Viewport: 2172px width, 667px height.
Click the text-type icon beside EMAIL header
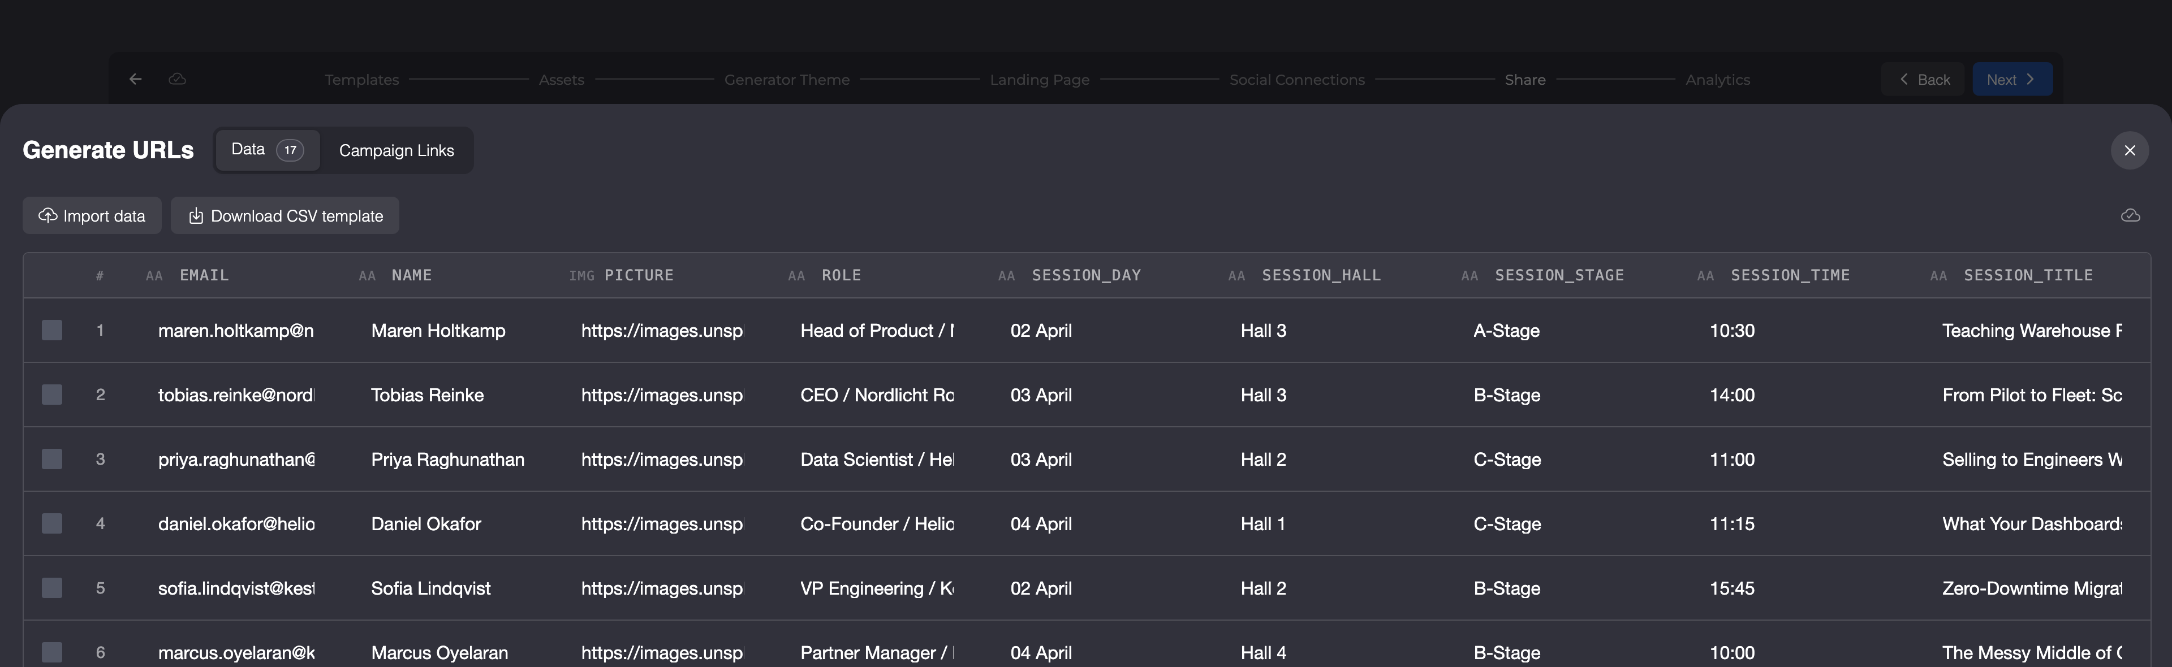(x=154, y=276)
